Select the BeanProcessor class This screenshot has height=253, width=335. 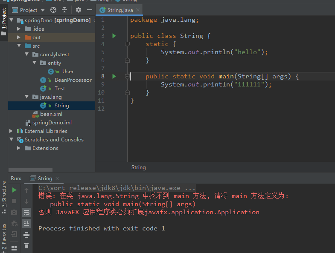coord(73,80)
